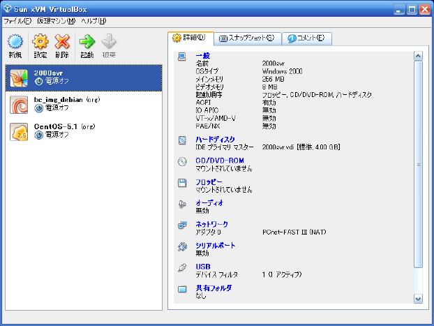Open the CD/DVD-ROM section link
Image resolution: width=434 pixels, height=326 pixels.
[x=220, y=161]
